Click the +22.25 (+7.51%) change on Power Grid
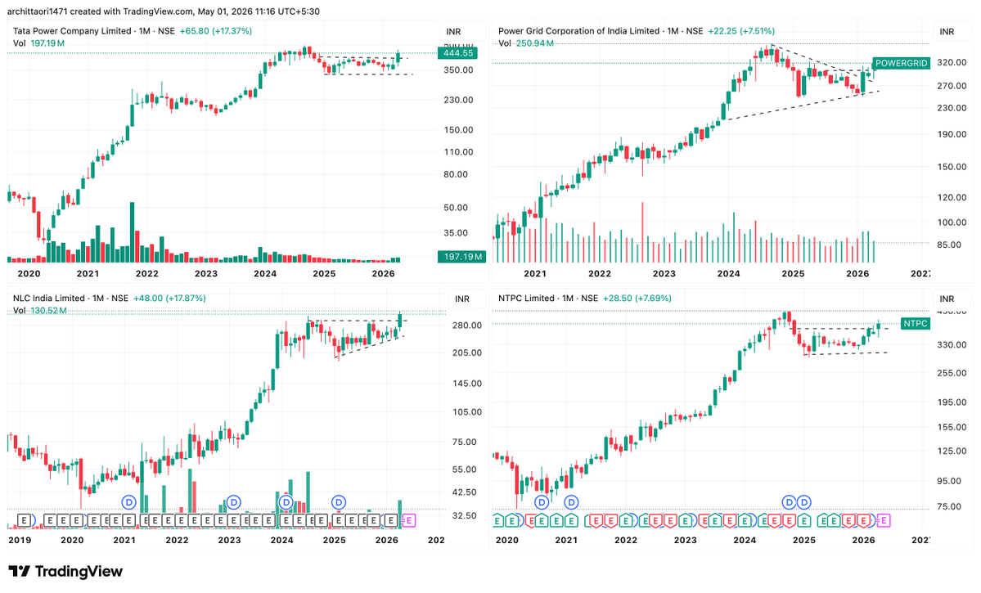Viewport: 981px width, 593px height. [x=741, y=30]
